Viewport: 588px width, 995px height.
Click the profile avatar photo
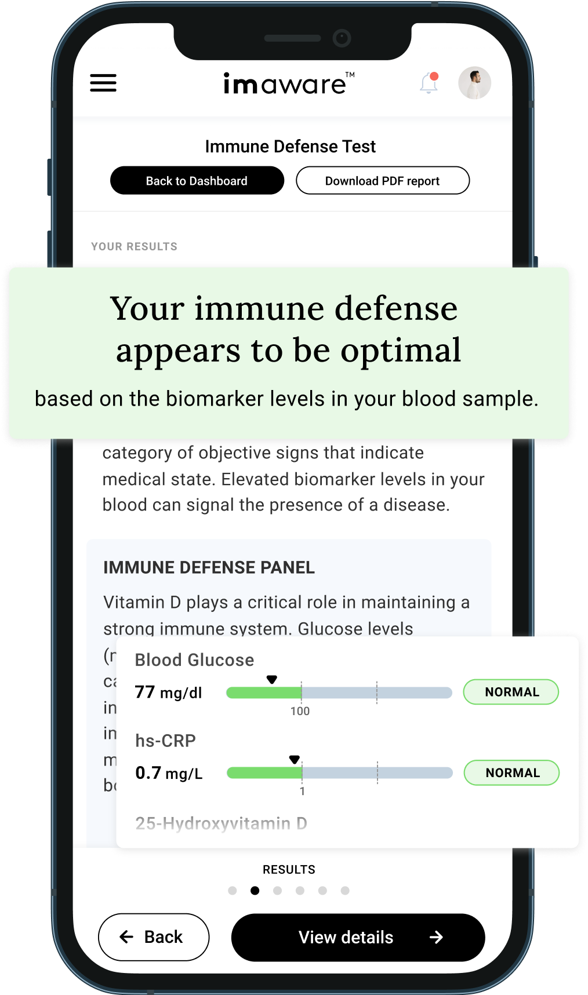[x=474, y=83]
